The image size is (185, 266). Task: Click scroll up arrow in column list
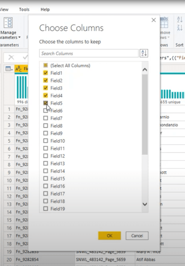tap(145, 69)
